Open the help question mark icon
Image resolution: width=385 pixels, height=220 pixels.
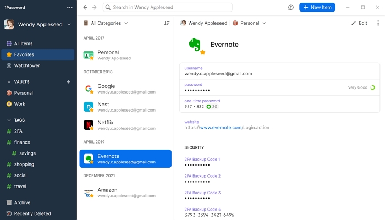tap(291, 7)
